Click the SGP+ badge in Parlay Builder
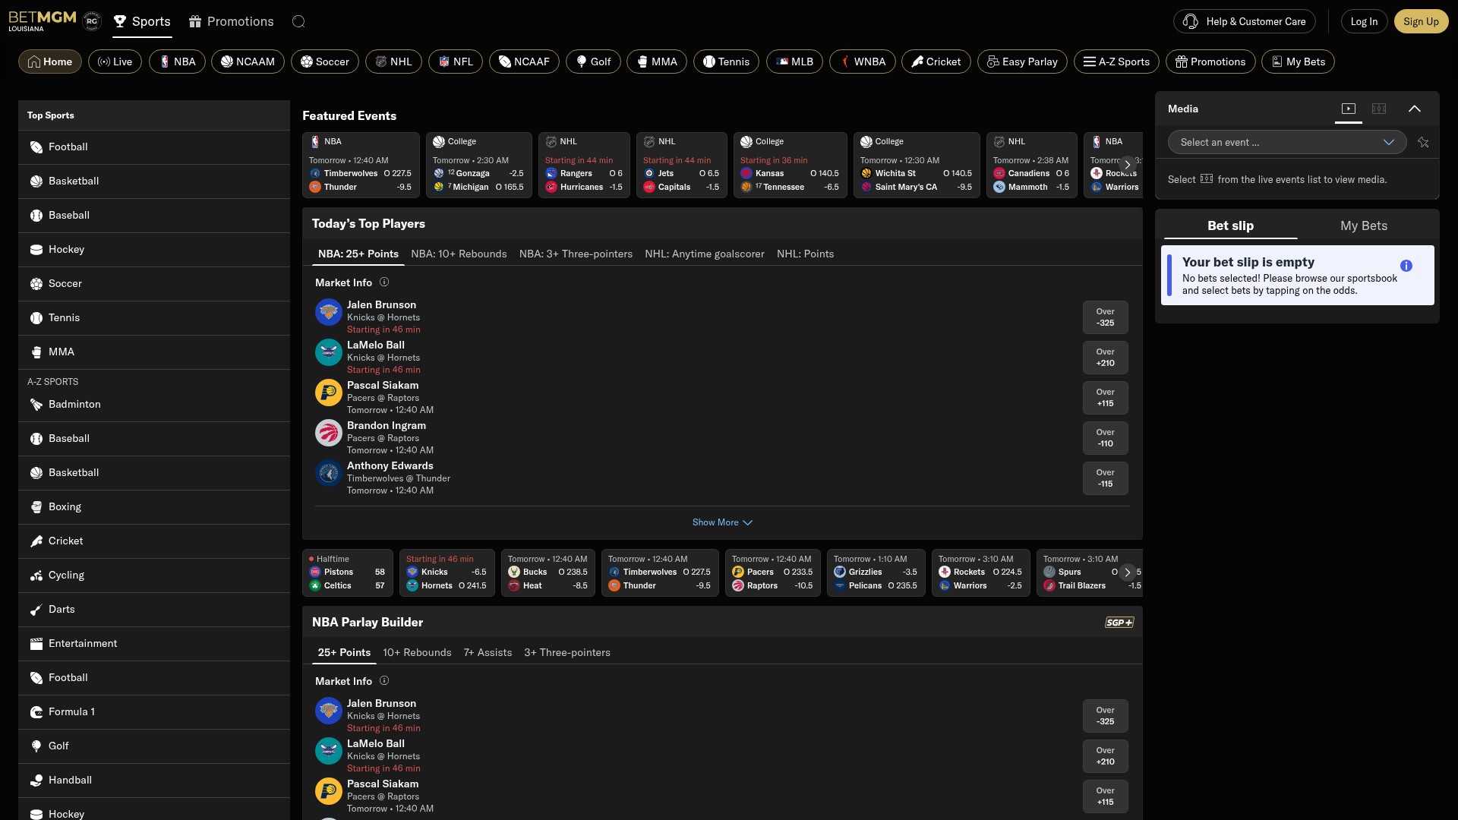The image size is (1458, 820). [x=1119, y=623]
